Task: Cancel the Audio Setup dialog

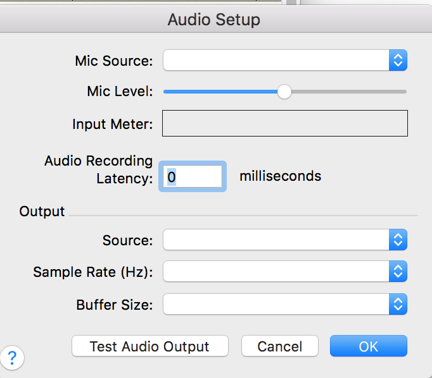Action: [x=279, y=346]
